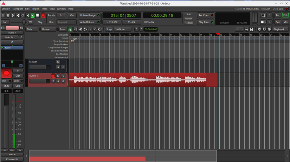Open visible tracks count dropdown (*)
This screenshot has width=290, height=162.
[239, 29]
